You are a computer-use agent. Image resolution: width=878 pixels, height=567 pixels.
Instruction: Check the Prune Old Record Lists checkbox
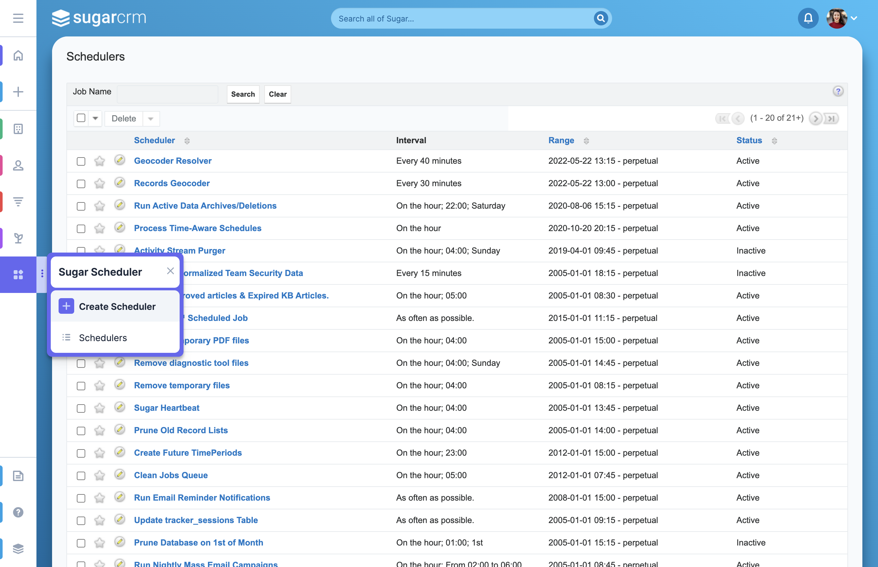pyautogui.click(x=81, y=431)
